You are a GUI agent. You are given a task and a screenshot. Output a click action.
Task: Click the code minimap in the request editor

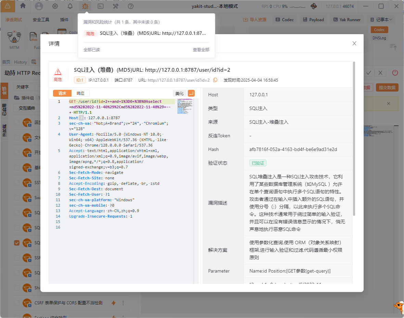pos(184,107)
